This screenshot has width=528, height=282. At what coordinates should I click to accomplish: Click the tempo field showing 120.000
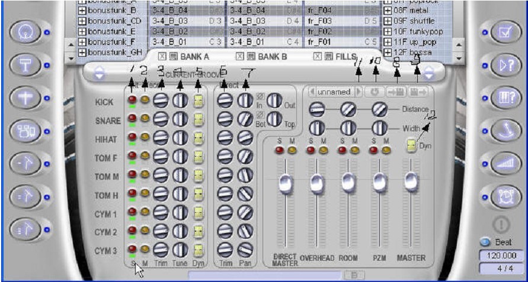pyautogui.click(x=501, y=255)
